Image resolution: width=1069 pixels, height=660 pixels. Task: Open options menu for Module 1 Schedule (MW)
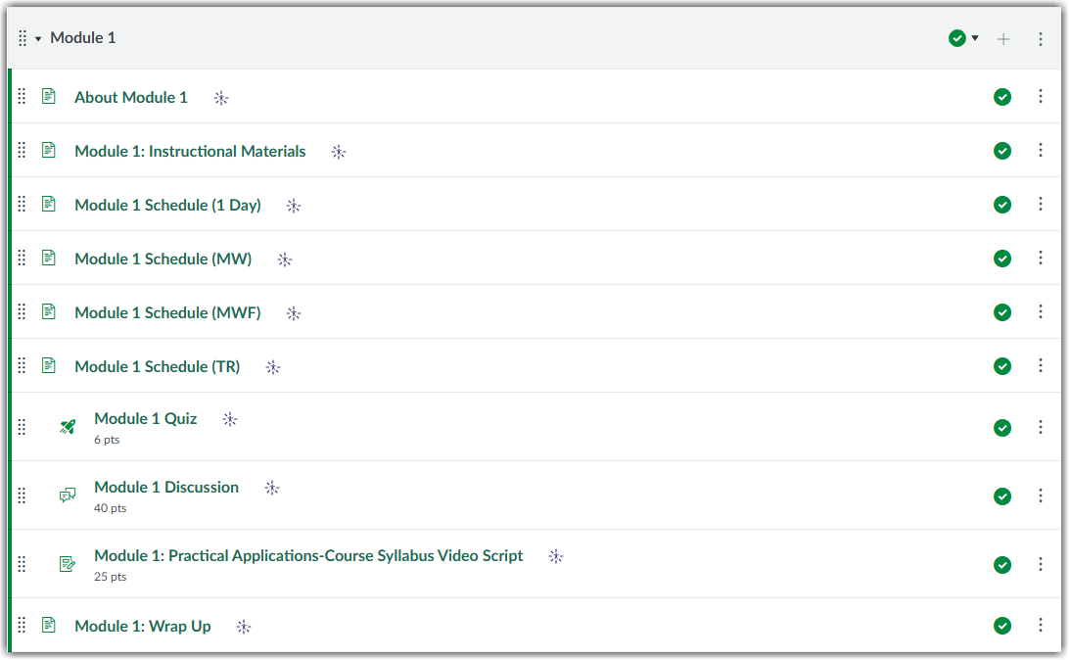[x=1040, y=258]
